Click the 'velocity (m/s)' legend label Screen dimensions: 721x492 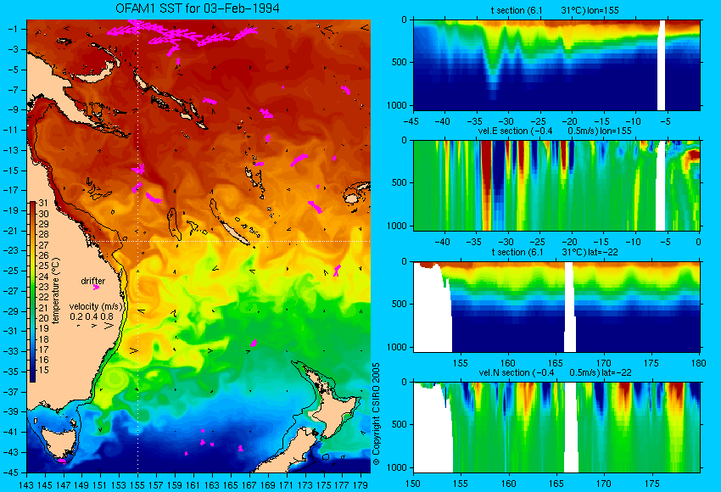[x=96, y=306]
